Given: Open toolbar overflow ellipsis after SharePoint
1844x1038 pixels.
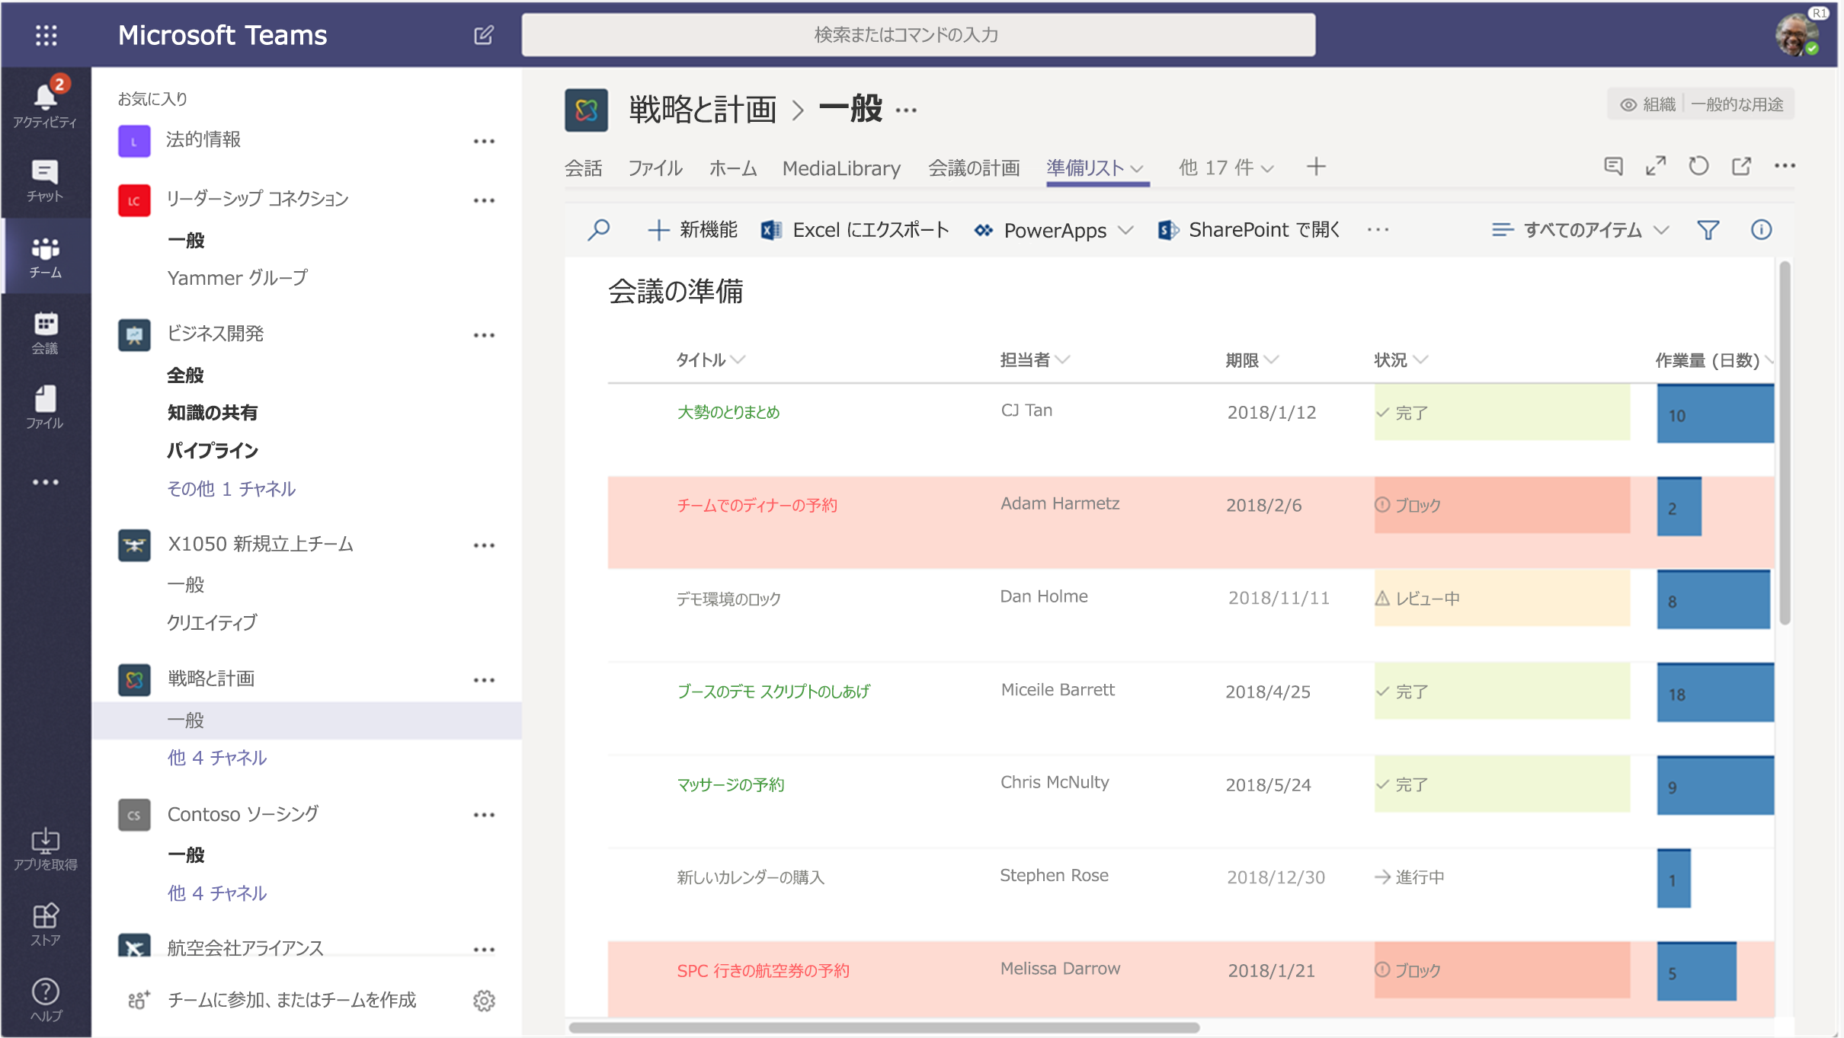Looking at the screenshot, I should tap(1378, 229).
